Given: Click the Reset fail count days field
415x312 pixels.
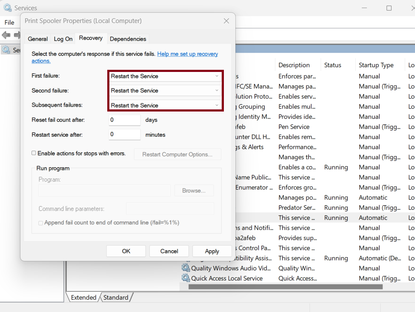Looking at the screenshot, I should click(124, 120).
